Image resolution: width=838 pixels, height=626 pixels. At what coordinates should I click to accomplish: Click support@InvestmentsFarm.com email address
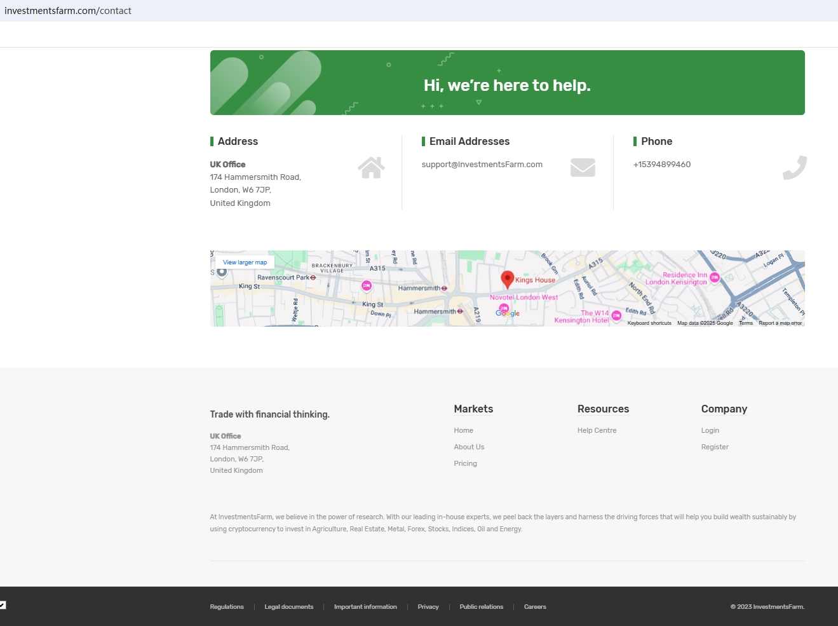coord(482,165)
